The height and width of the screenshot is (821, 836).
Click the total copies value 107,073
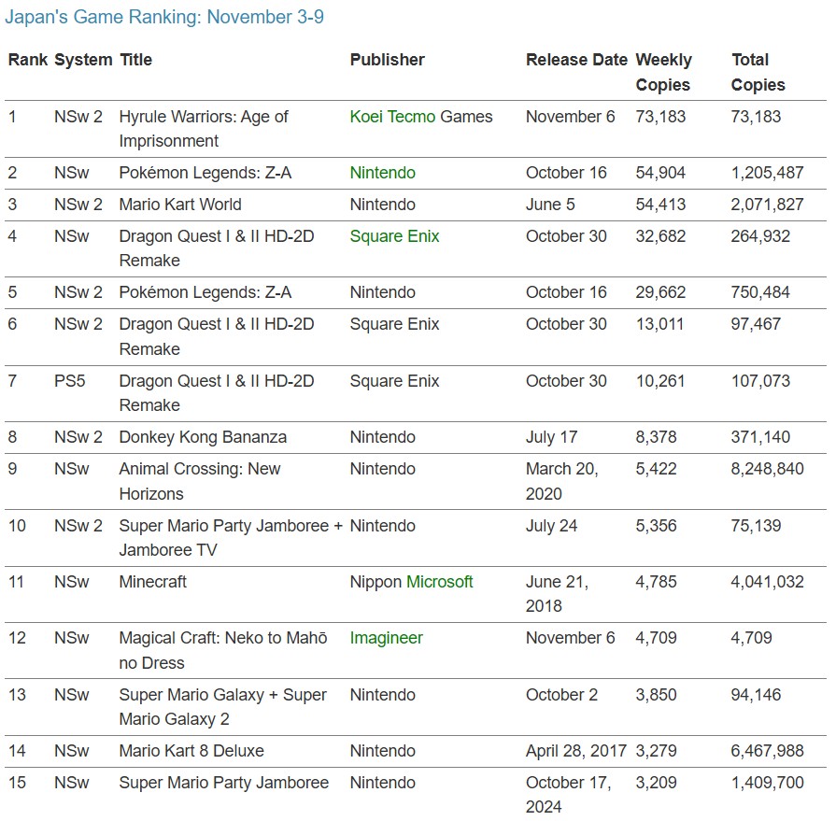coord(760,381)
